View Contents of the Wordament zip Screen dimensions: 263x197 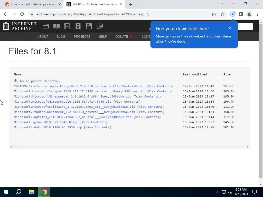click(151, 112)
